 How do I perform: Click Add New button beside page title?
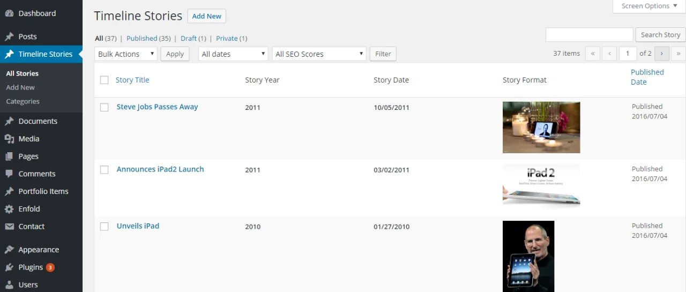pyautogui.click(x=206, y=16)
